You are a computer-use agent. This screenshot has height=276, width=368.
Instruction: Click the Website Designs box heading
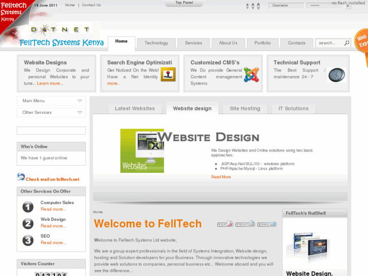45,62
